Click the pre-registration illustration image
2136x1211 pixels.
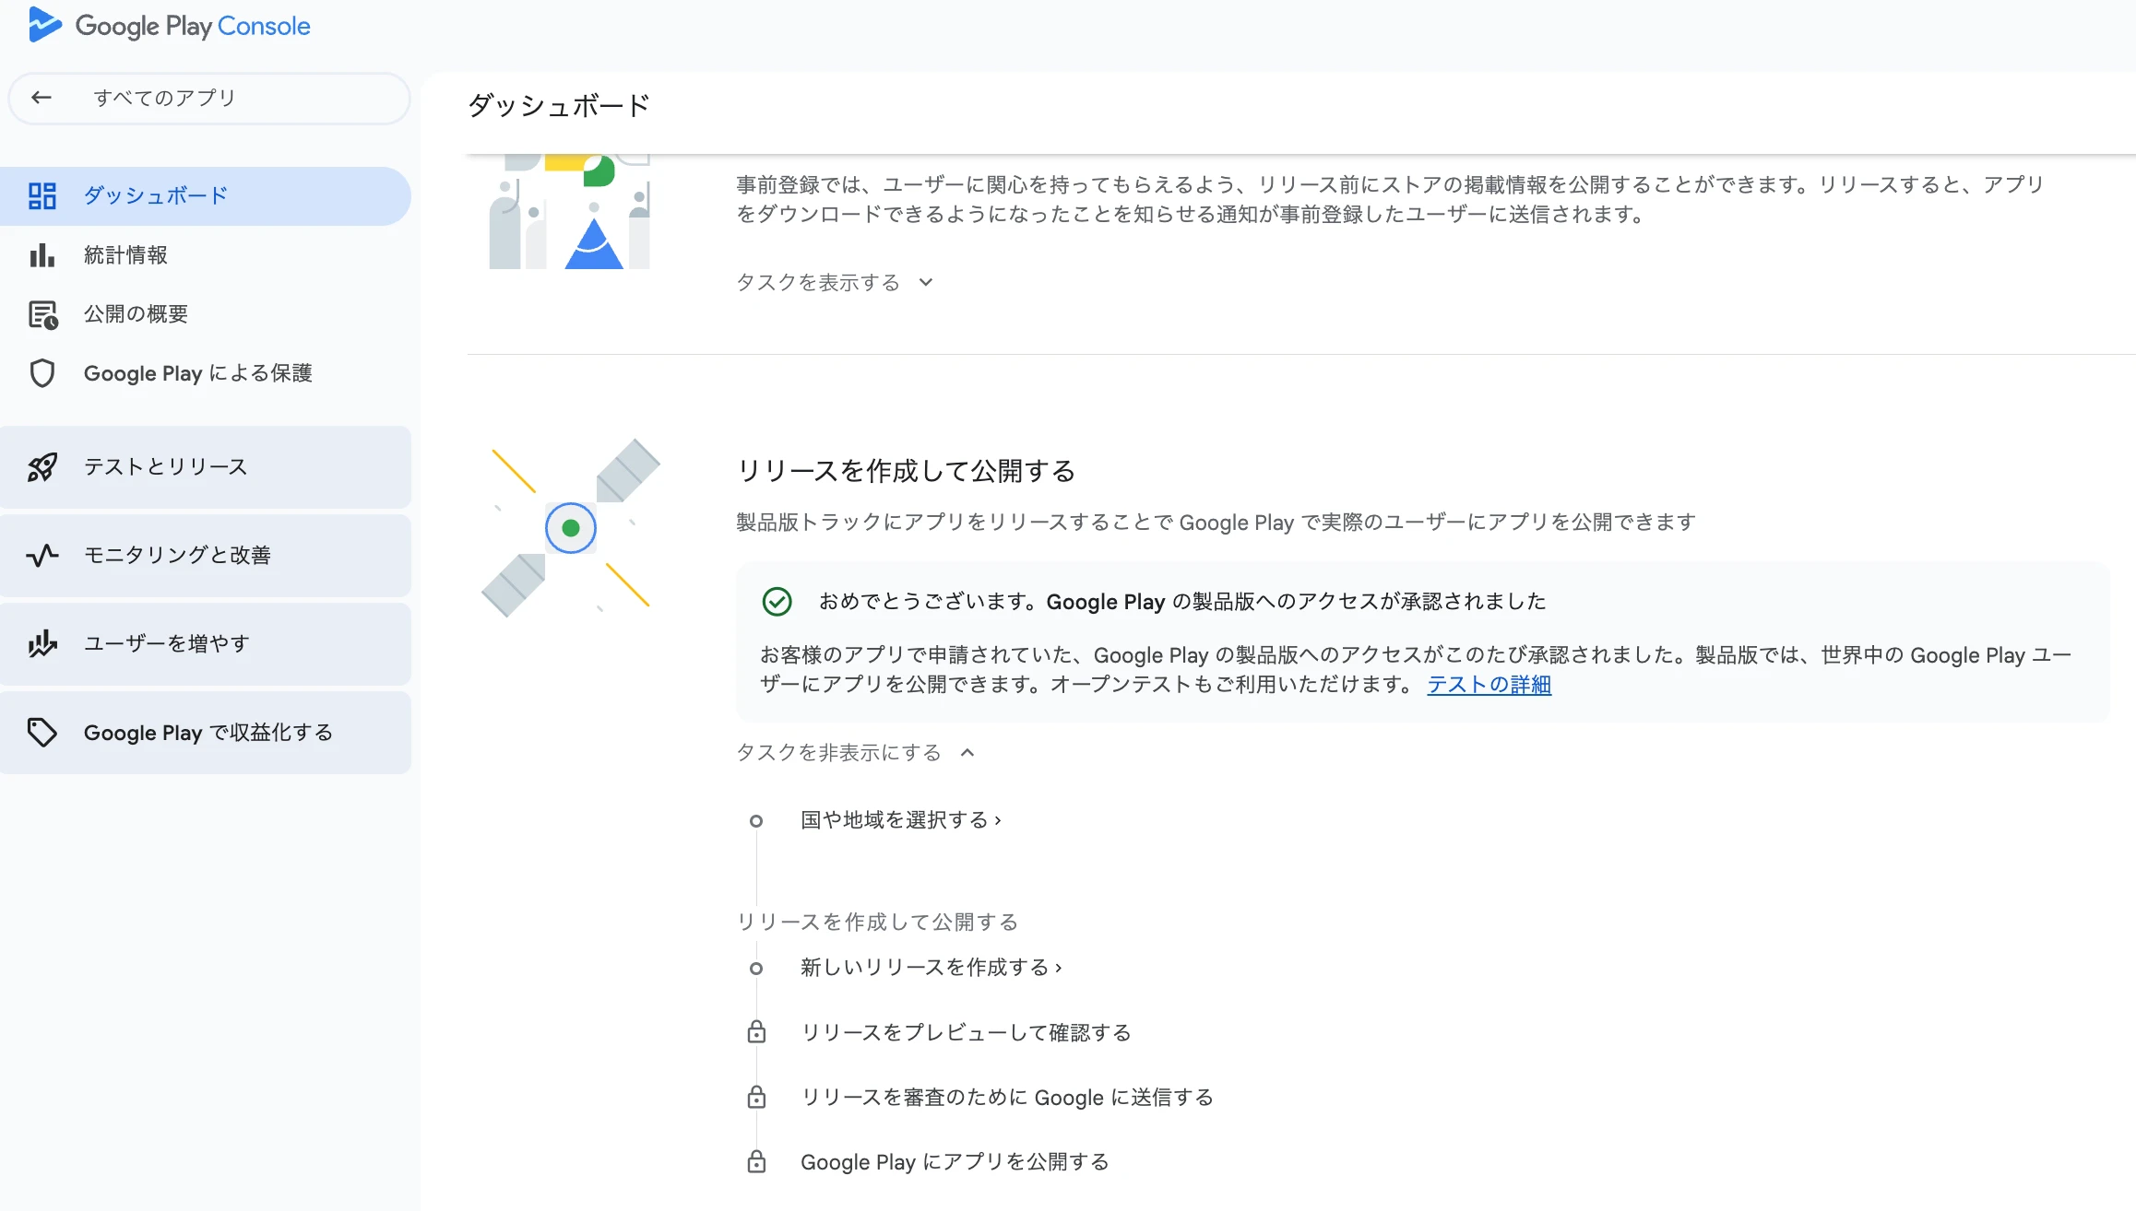click(x=570, y=212)
